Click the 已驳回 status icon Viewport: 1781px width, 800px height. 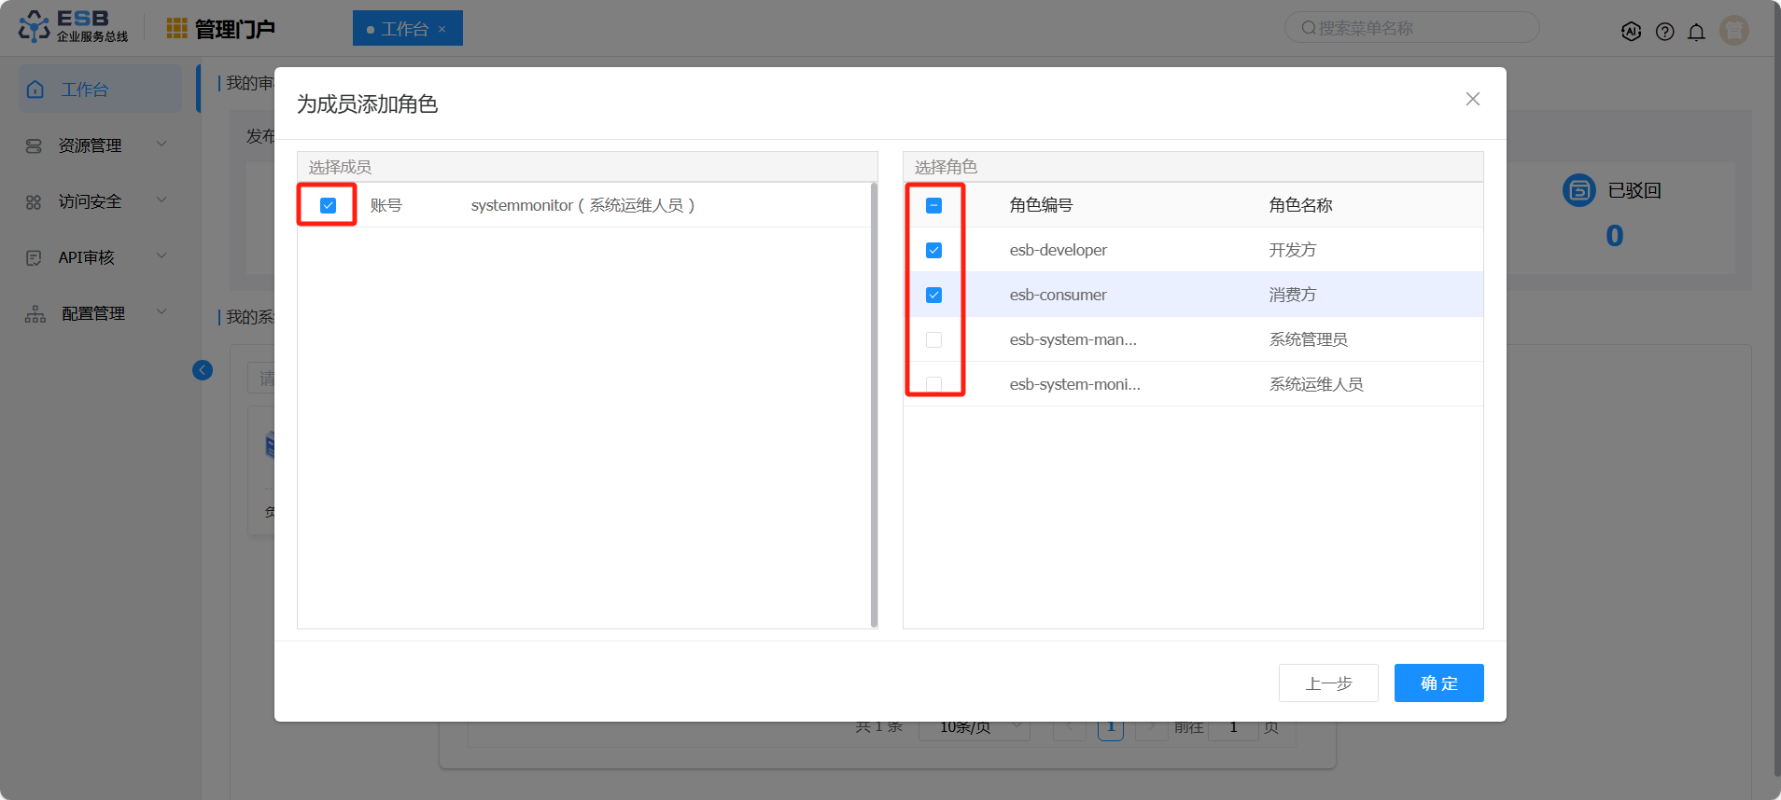point(1578,190)
